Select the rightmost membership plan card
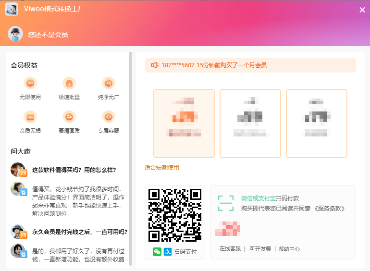Viewport: 370px width, 271px height. [x=316, y=123]
